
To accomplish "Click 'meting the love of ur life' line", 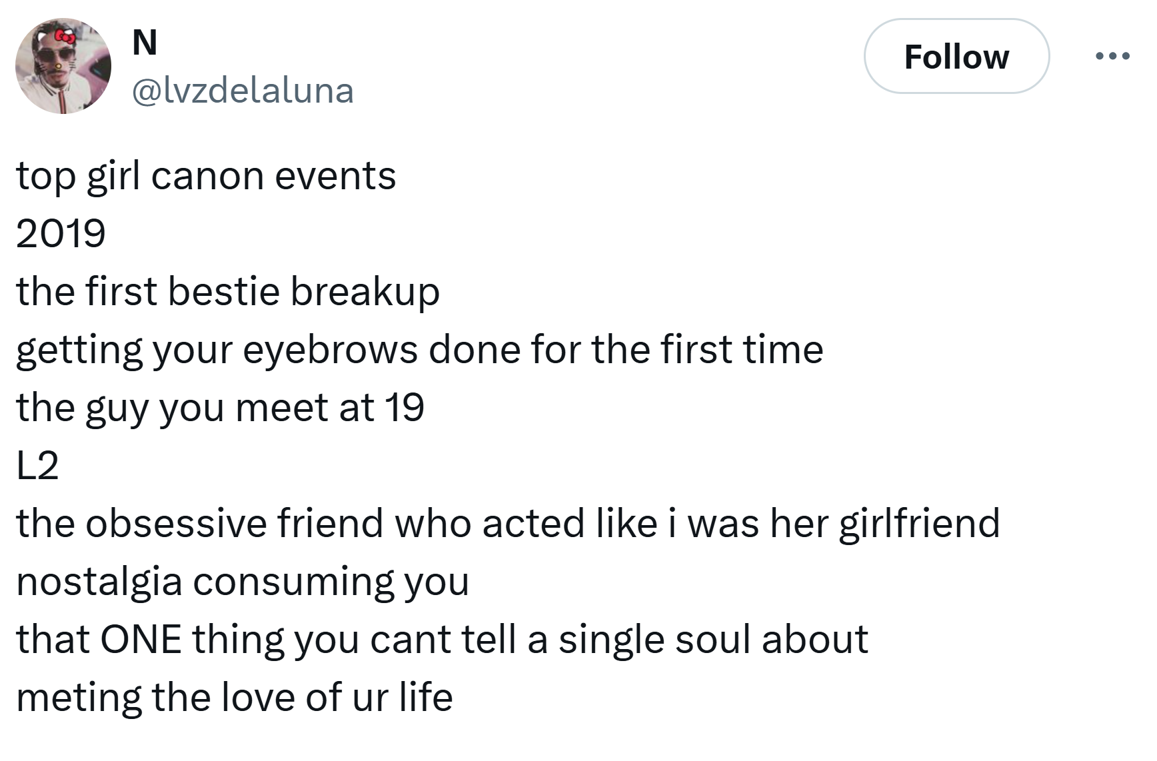I will pyautogui.click(x=234, y=698).
